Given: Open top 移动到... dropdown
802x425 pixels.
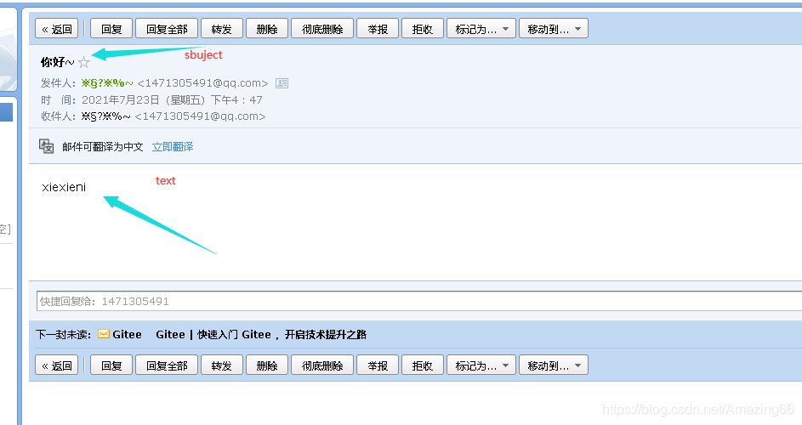Looking at the screenshot, I should (x=554, y=29).
